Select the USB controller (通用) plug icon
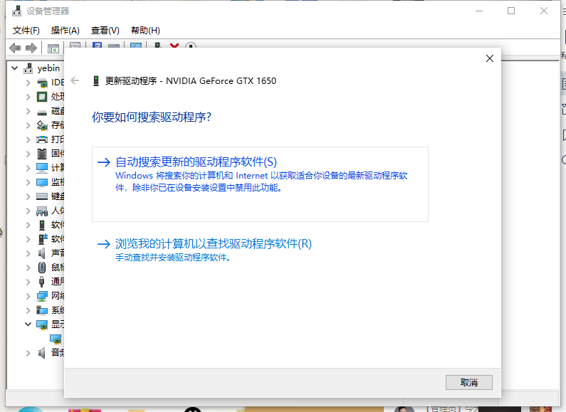This screenshot has height=412, width=566. click(42, 281)
